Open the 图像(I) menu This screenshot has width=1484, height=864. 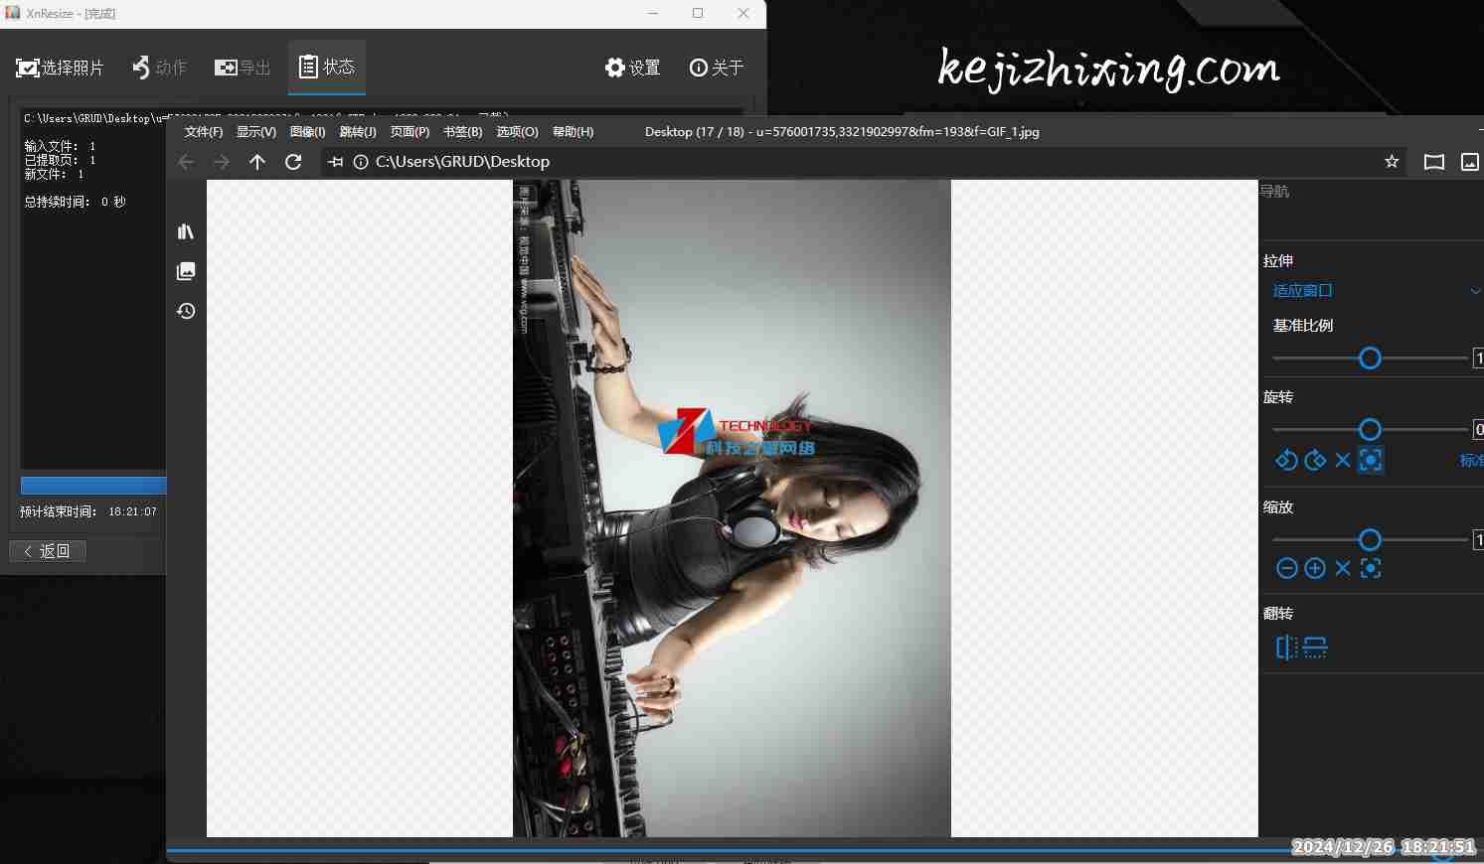[x=307, y=132]
